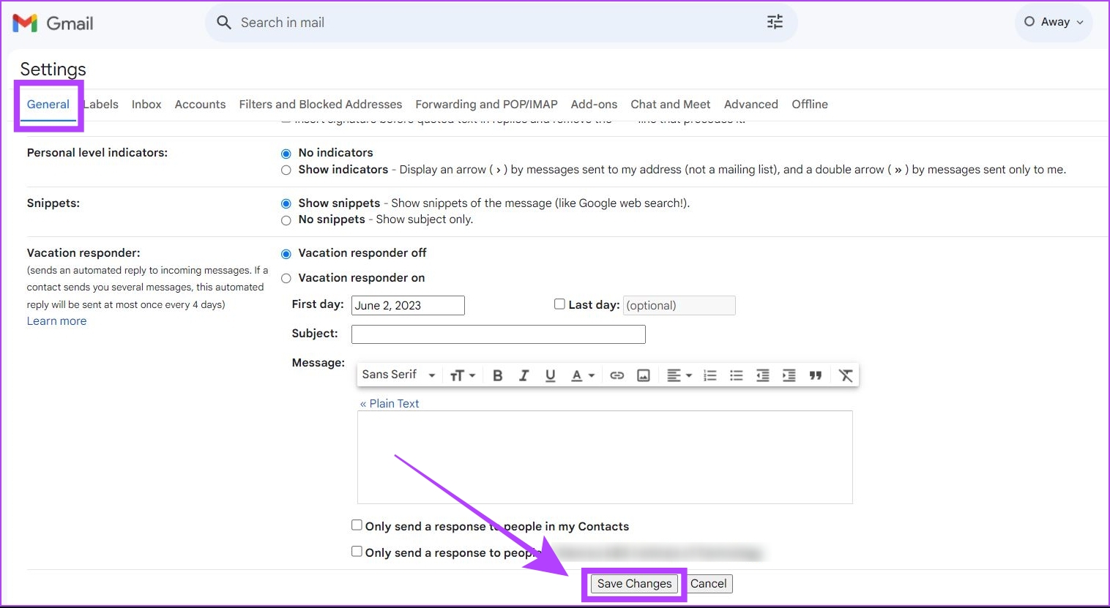Click the Save Changes button
The height and width of the screenshot is (608, 1110).
pos(633,583)
